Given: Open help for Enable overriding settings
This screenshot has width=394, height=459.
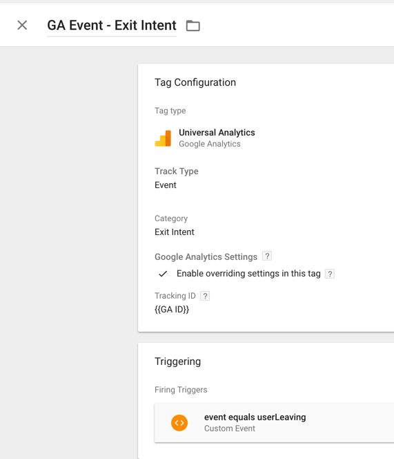Looking at the screenshot, I should [330, 274].
